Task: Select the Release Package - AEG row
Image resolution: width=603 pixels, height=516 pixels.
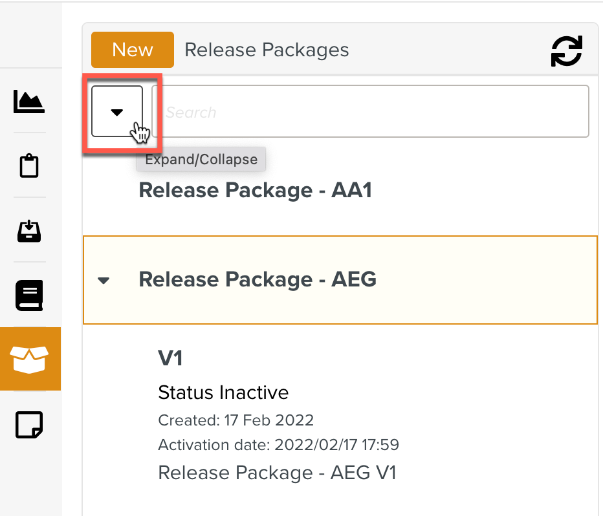Action: 340,280
